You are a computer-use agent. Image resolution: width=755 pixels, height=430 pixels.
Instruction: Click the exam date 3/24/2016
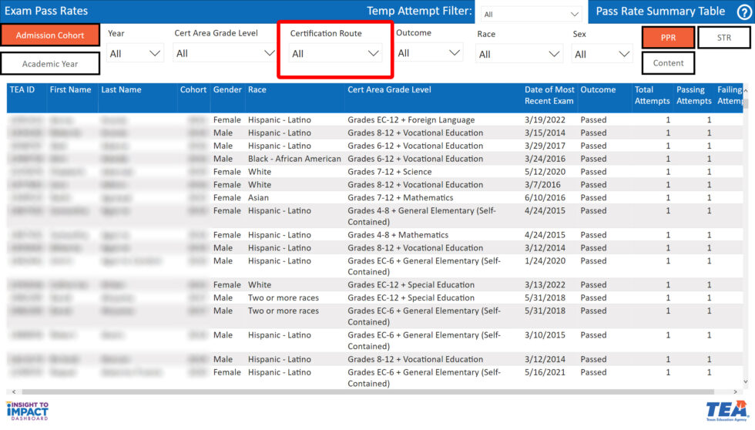(545, 159)
